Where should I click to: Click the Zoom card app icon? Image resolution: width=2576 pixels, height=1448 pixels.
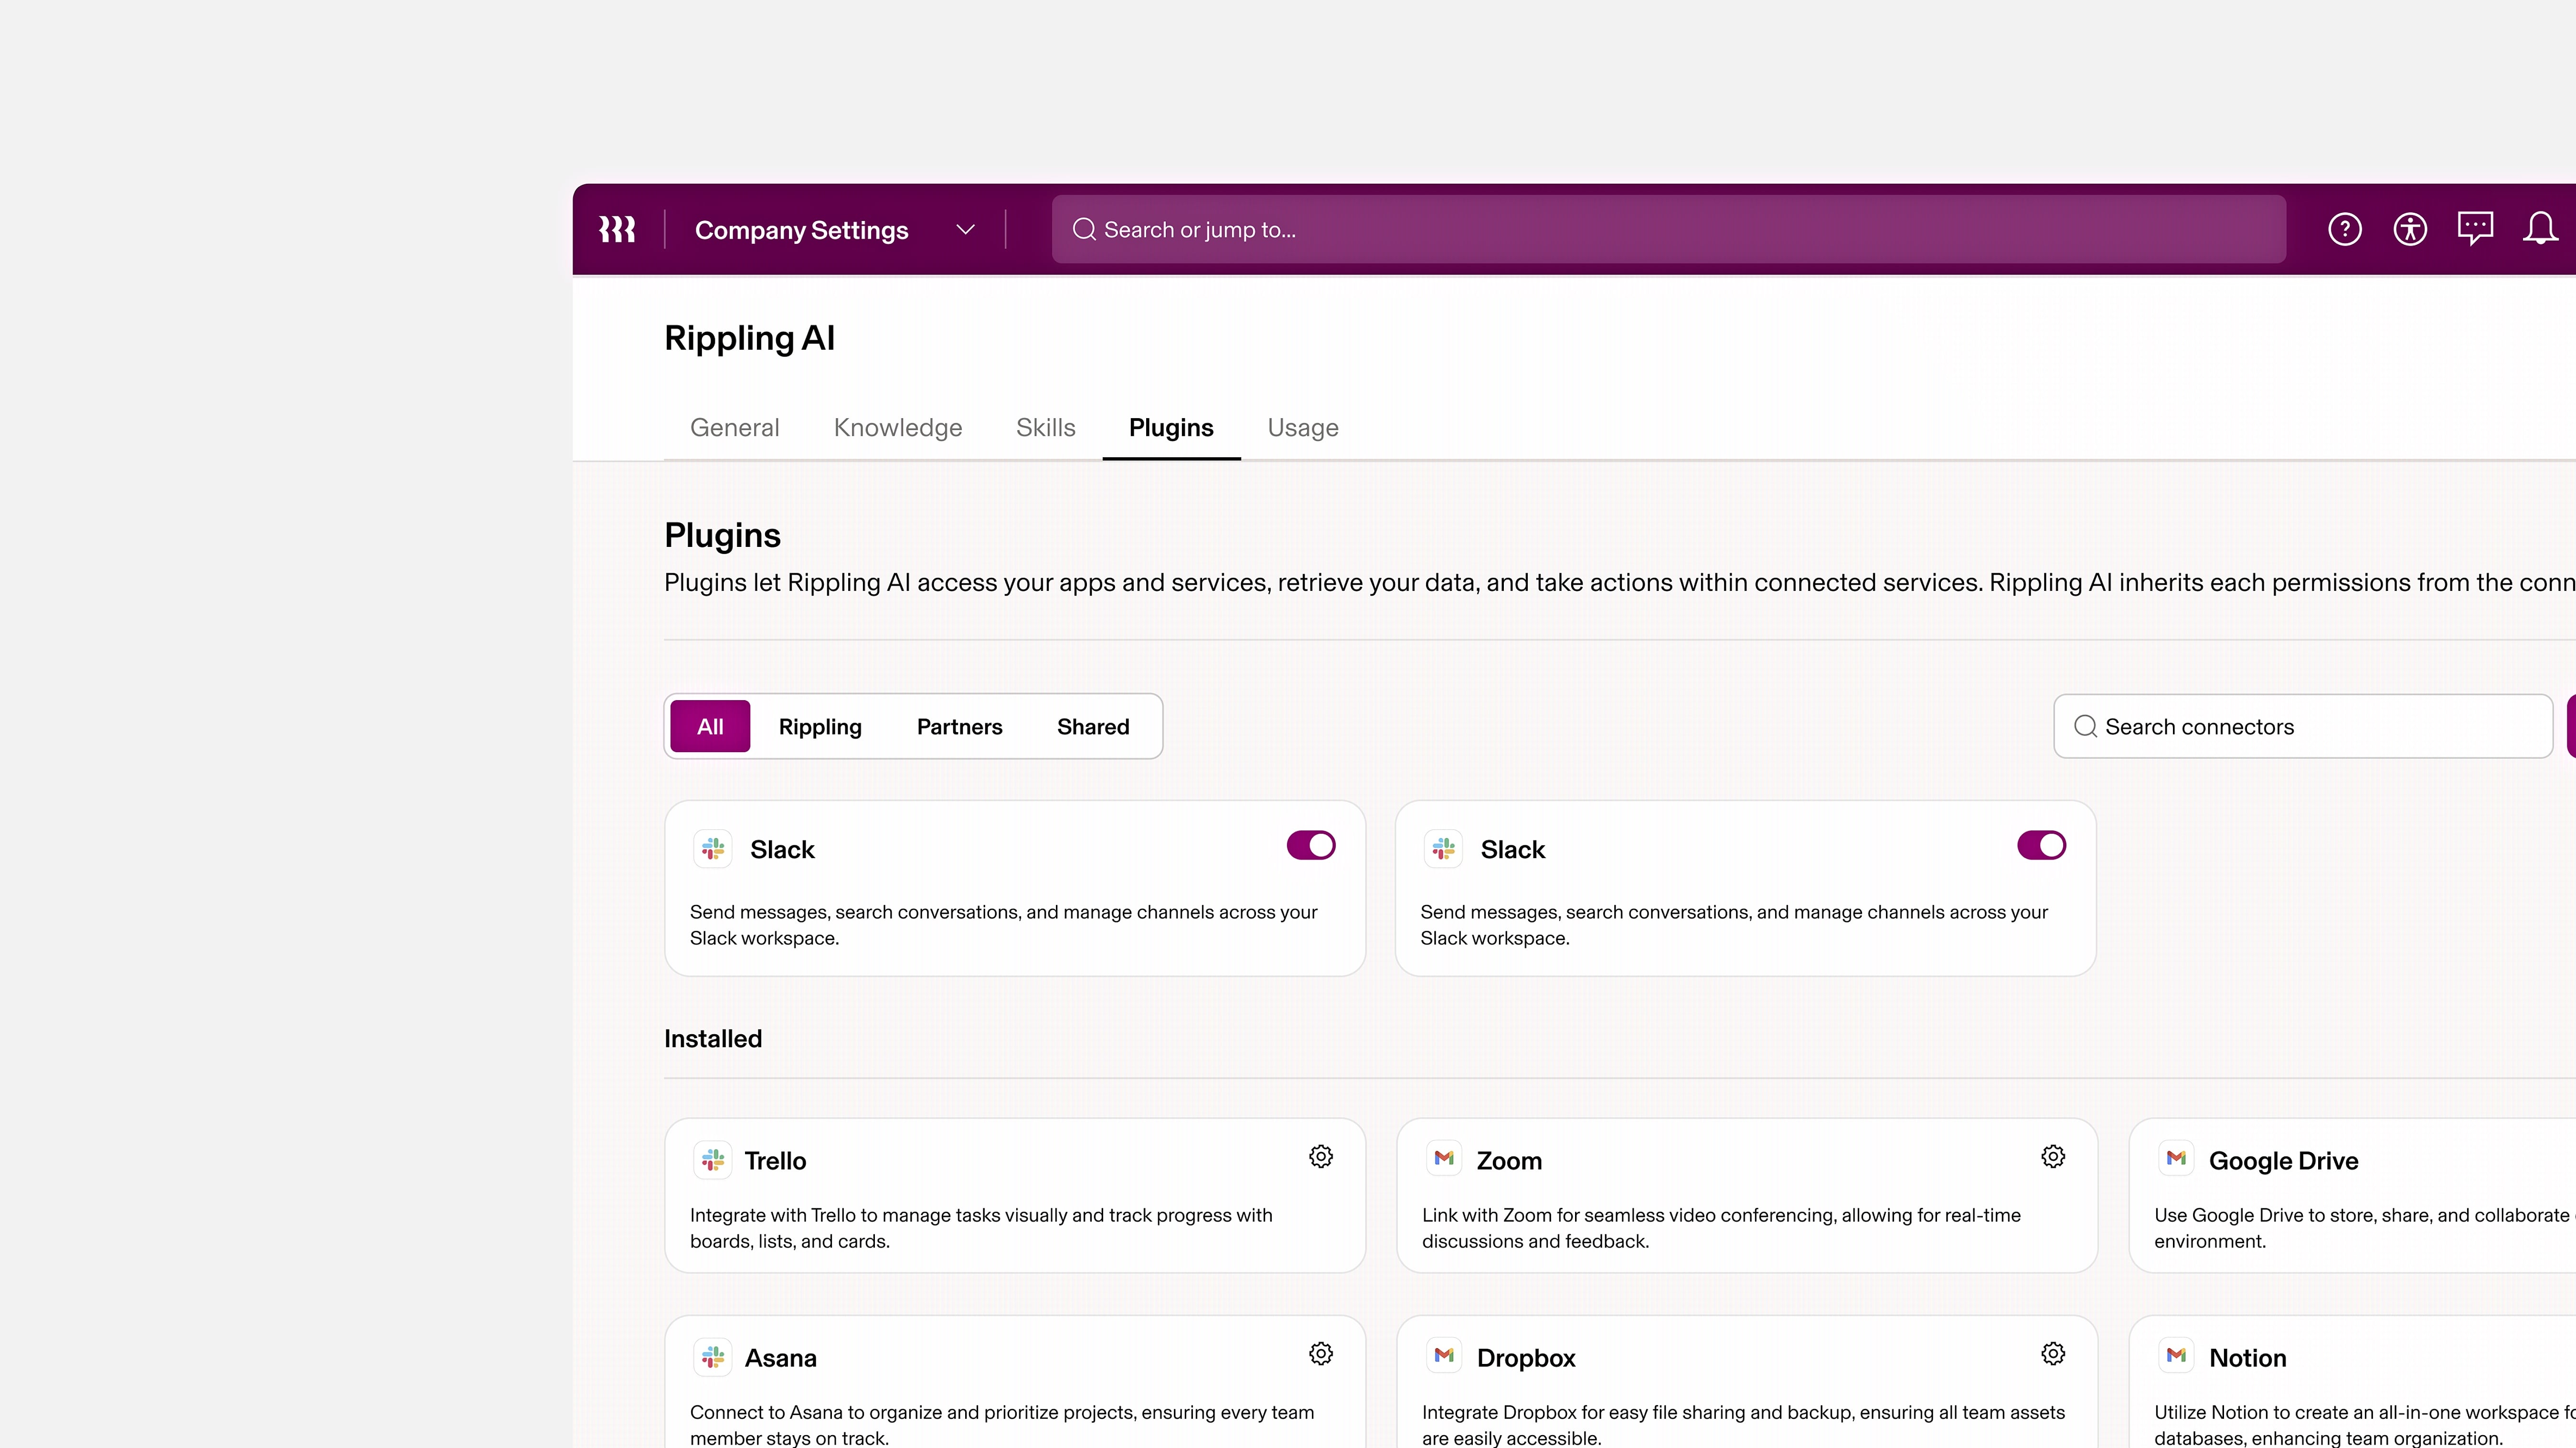point(1444,1158)
